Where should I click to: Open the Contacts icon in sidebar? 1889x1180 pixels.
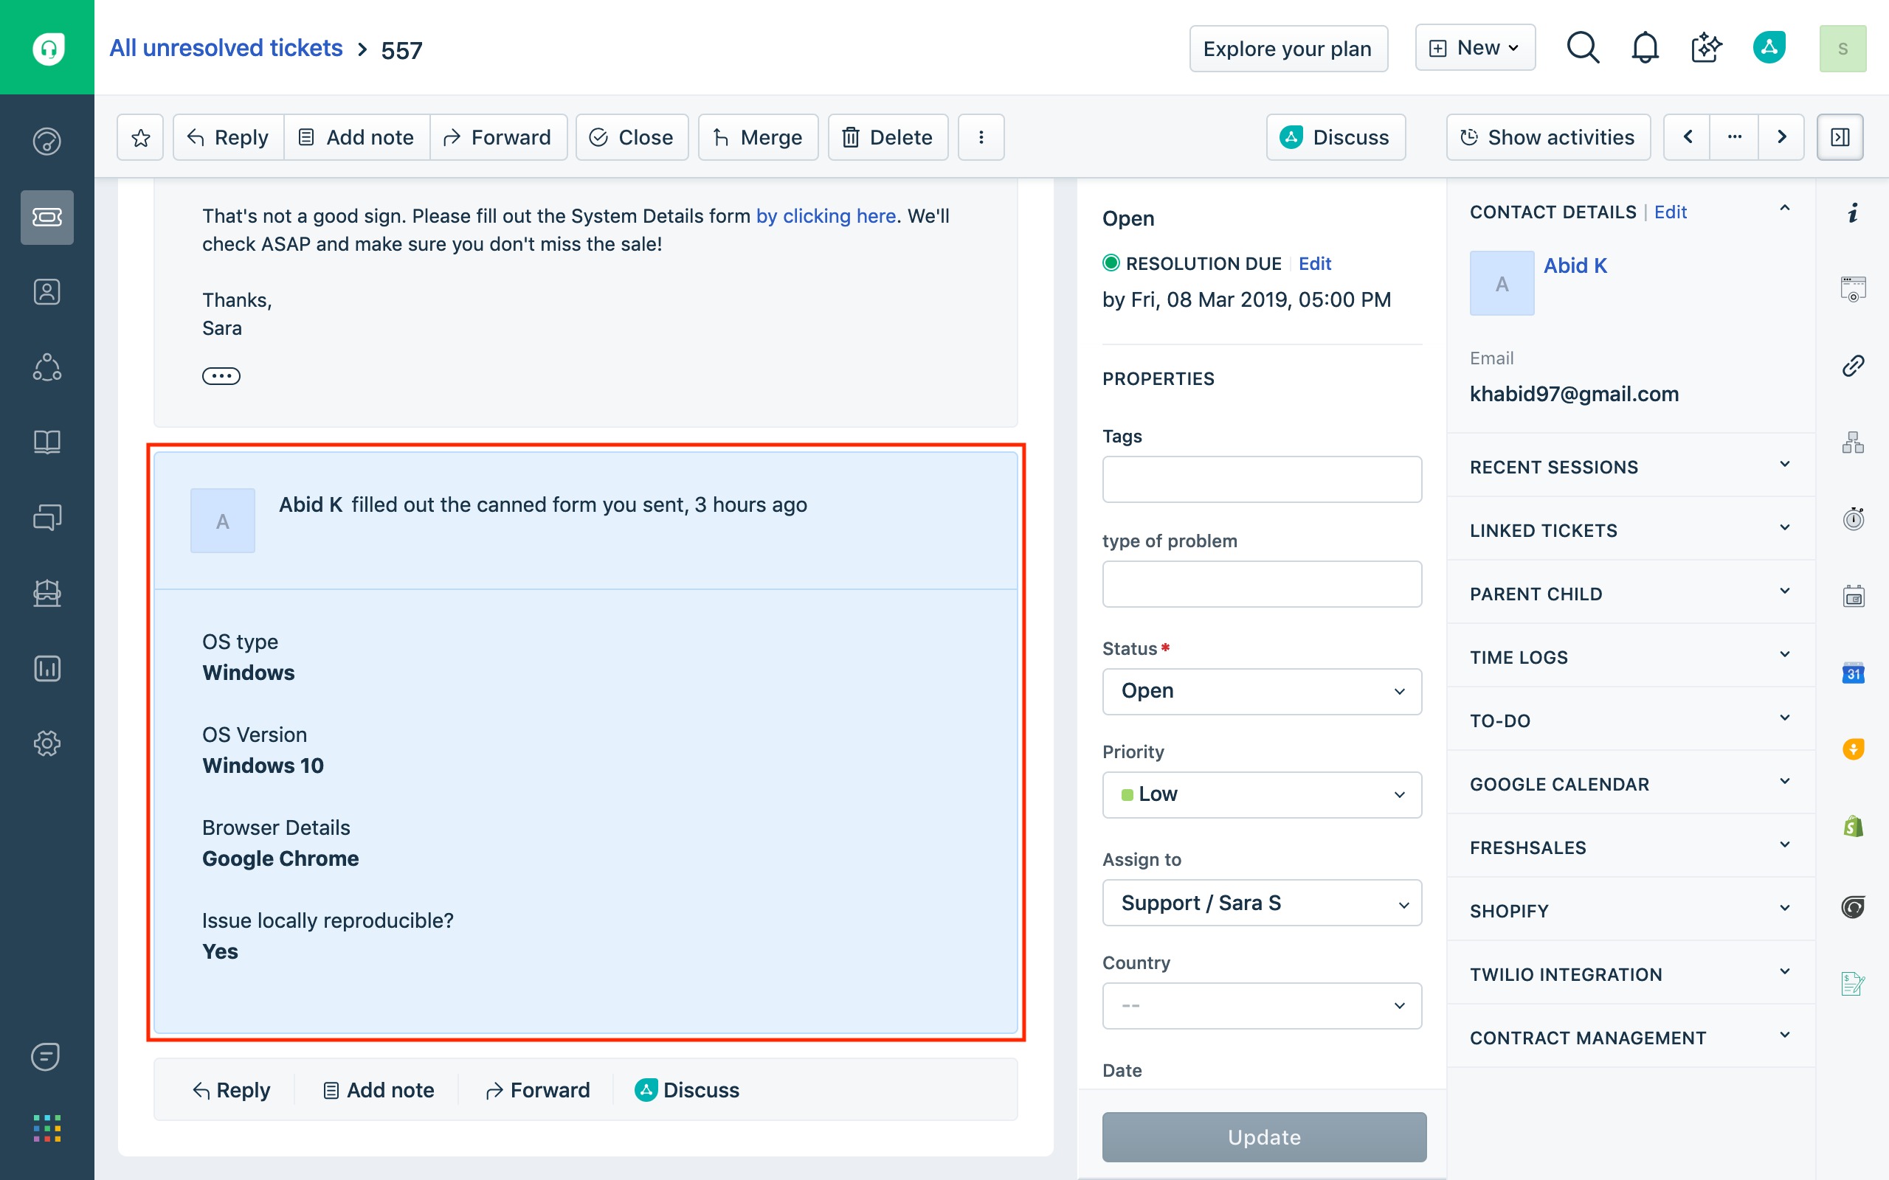(46, 292)
